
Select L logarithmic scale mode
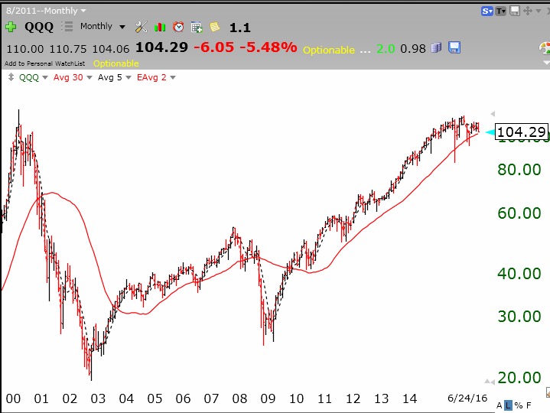[x=508, y=405]
